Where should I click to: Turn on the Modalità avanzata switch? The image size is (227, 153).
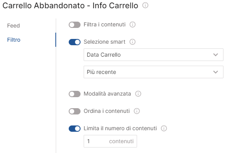click(75, 94)
